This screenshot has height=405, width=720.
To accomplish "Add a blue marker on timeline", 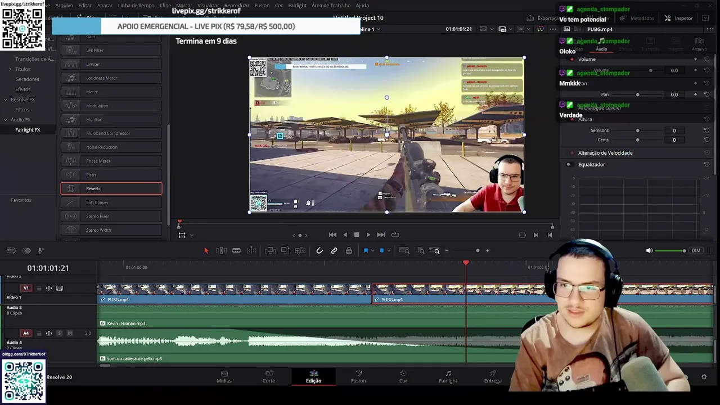I will click(x=382, y=251).
